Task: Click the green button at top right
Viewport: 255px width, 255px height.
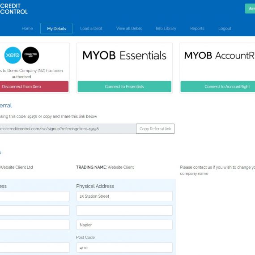Action: [x=250, y=8]
